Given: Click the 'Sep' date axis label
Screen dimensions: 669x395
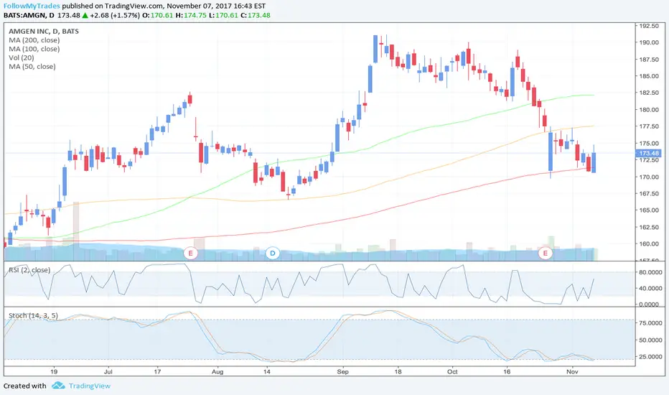Looking at the screenshot, I should [x=342, y=371].
